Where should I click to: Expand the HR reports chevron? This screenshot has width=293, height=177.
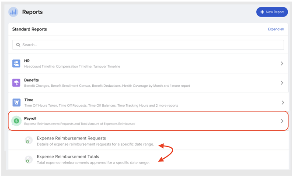282,64
